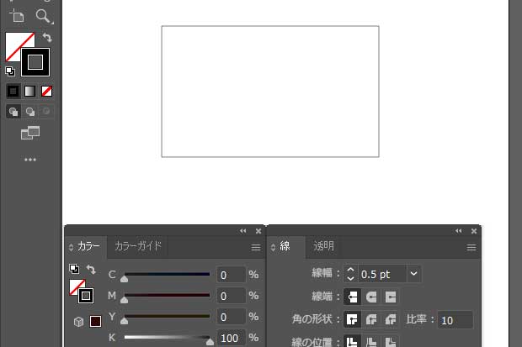Choose Draw Inside mode

click(46, 112)
